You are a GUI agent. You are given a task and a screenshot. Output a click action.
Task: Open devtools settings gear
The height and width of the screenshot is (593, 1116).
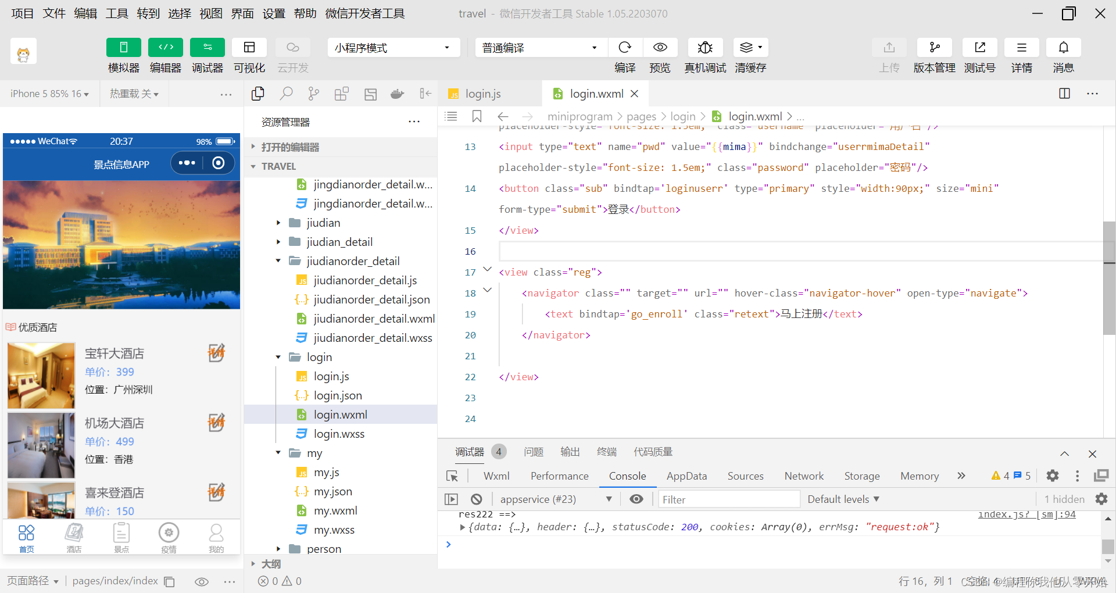tap(1053, 476)
